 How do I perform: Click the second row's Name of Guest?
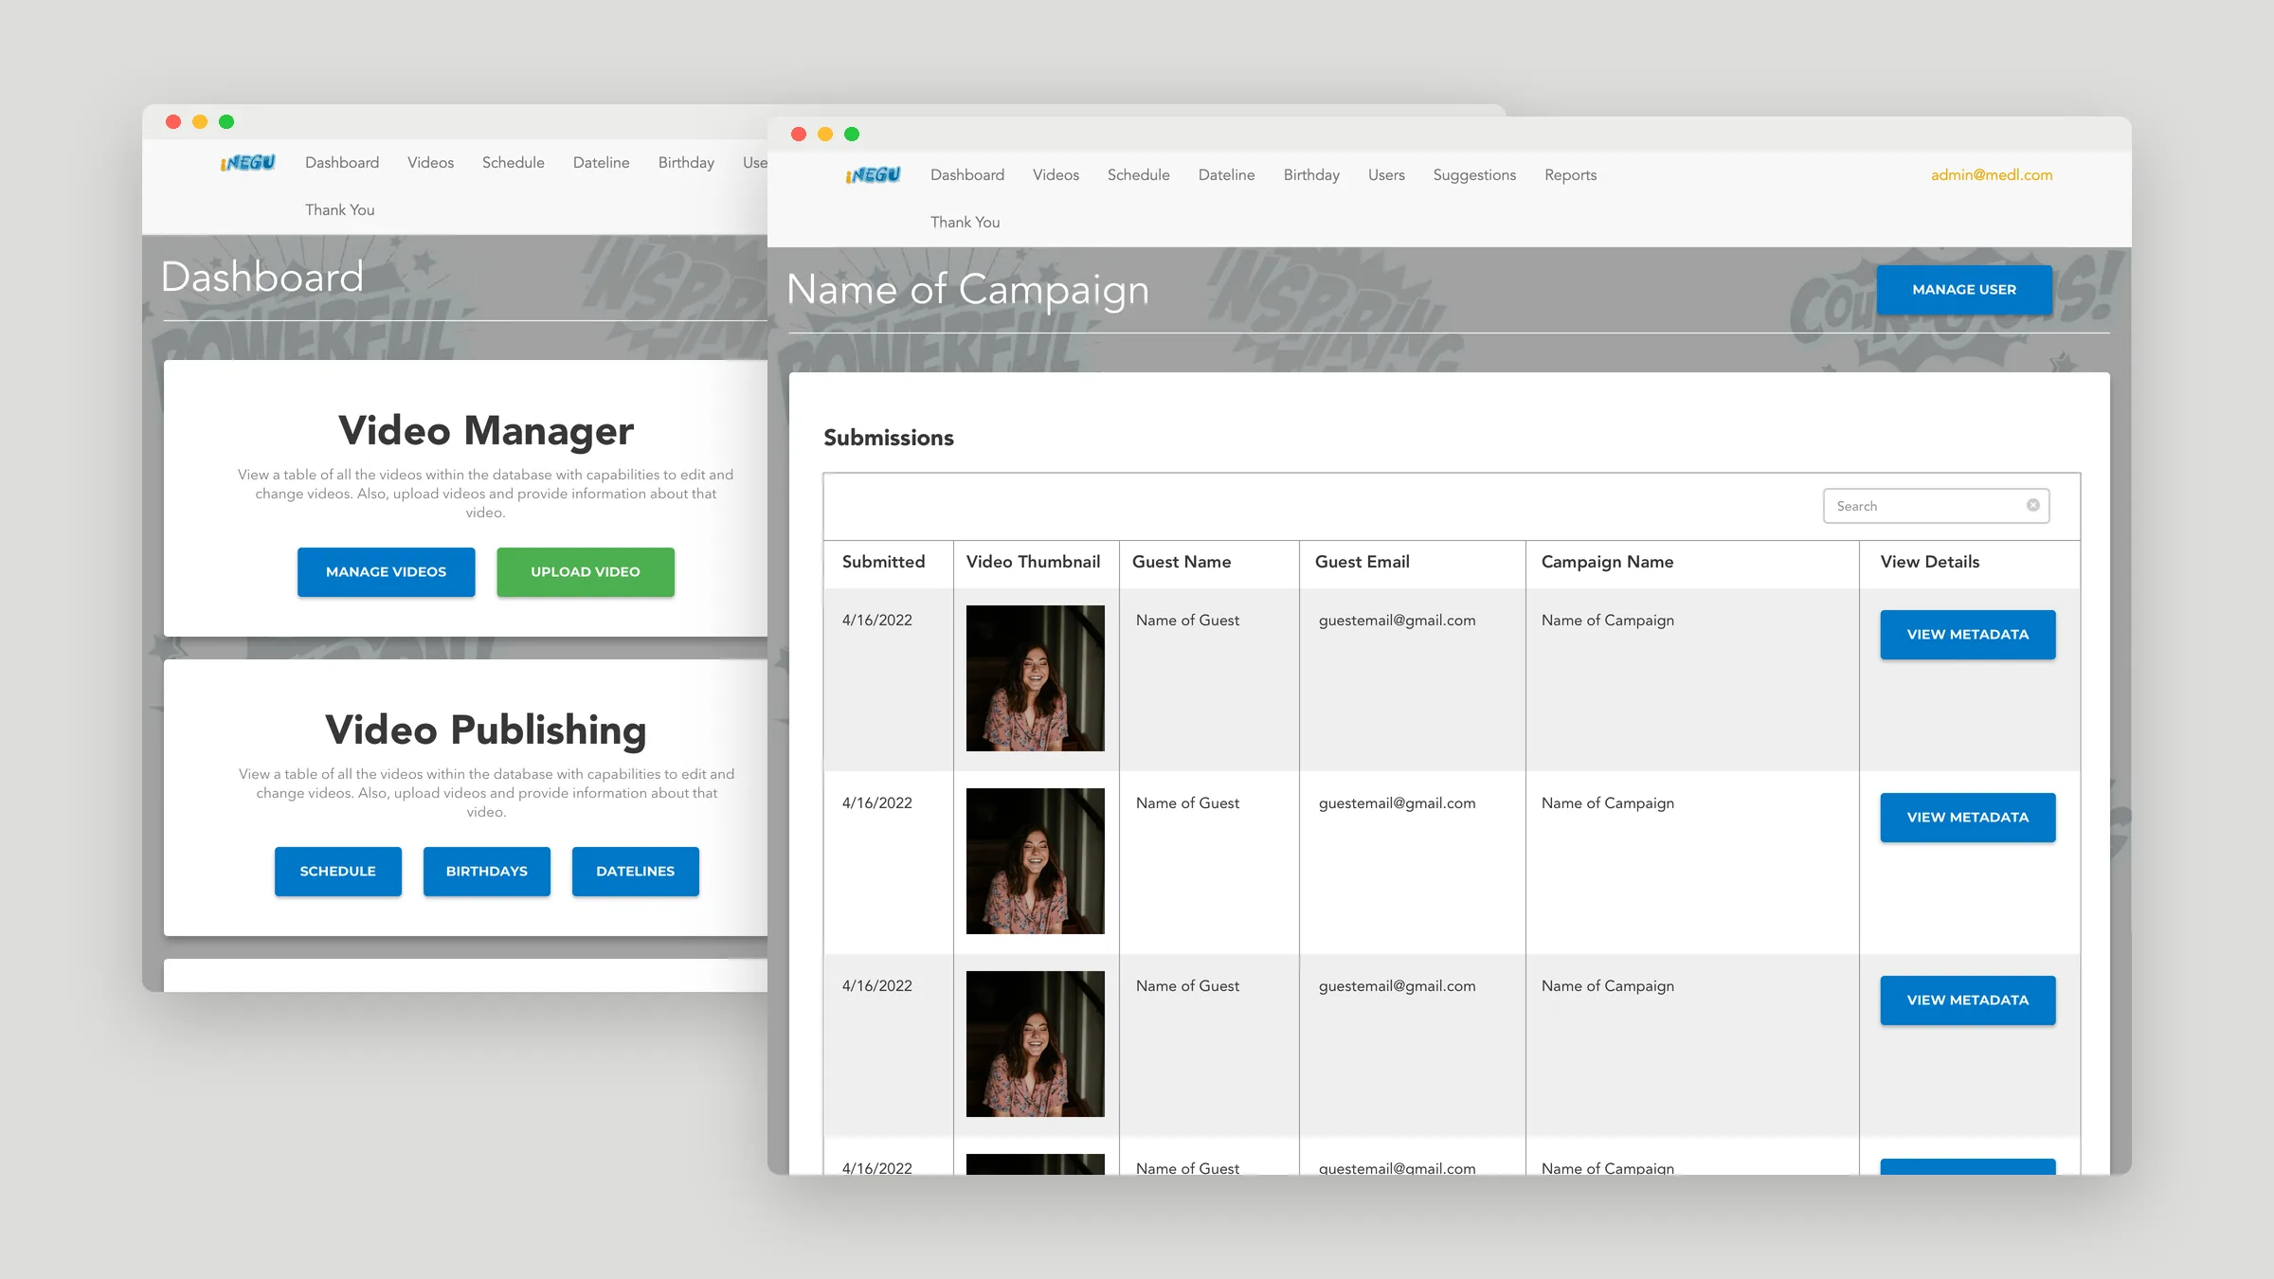point(1187,803)
